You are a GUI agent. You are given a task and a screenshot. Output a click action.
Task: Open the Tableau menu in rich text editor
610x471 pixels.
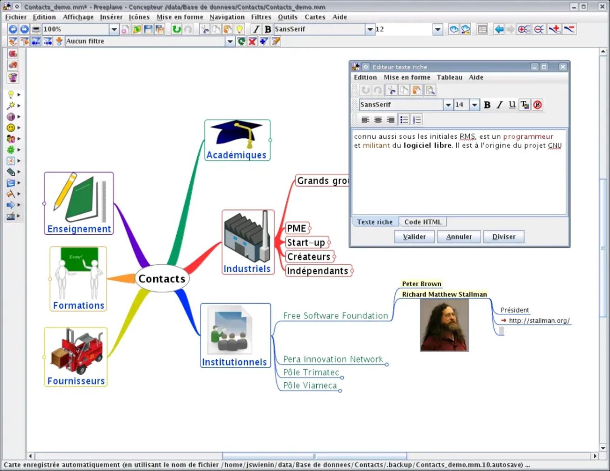[x=449, y=77]
